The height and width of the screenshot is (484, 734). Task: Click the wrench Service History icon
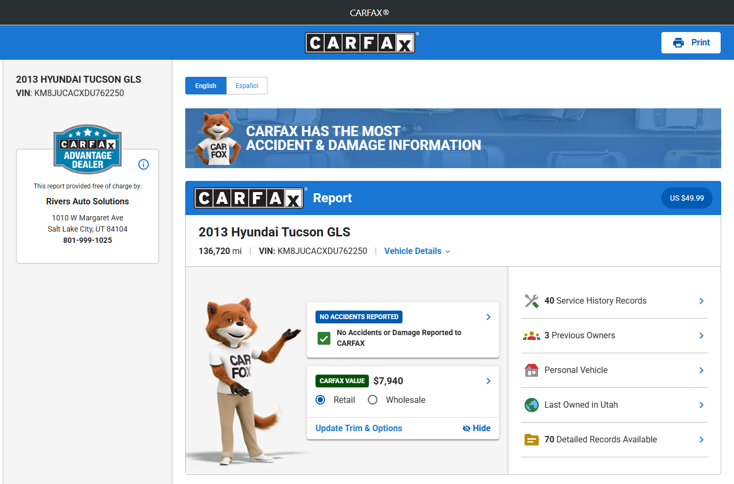click(532, 301)
